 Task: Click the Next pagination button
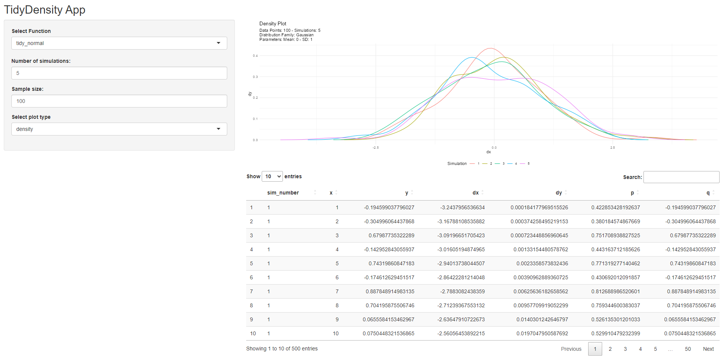click(708, 349)
